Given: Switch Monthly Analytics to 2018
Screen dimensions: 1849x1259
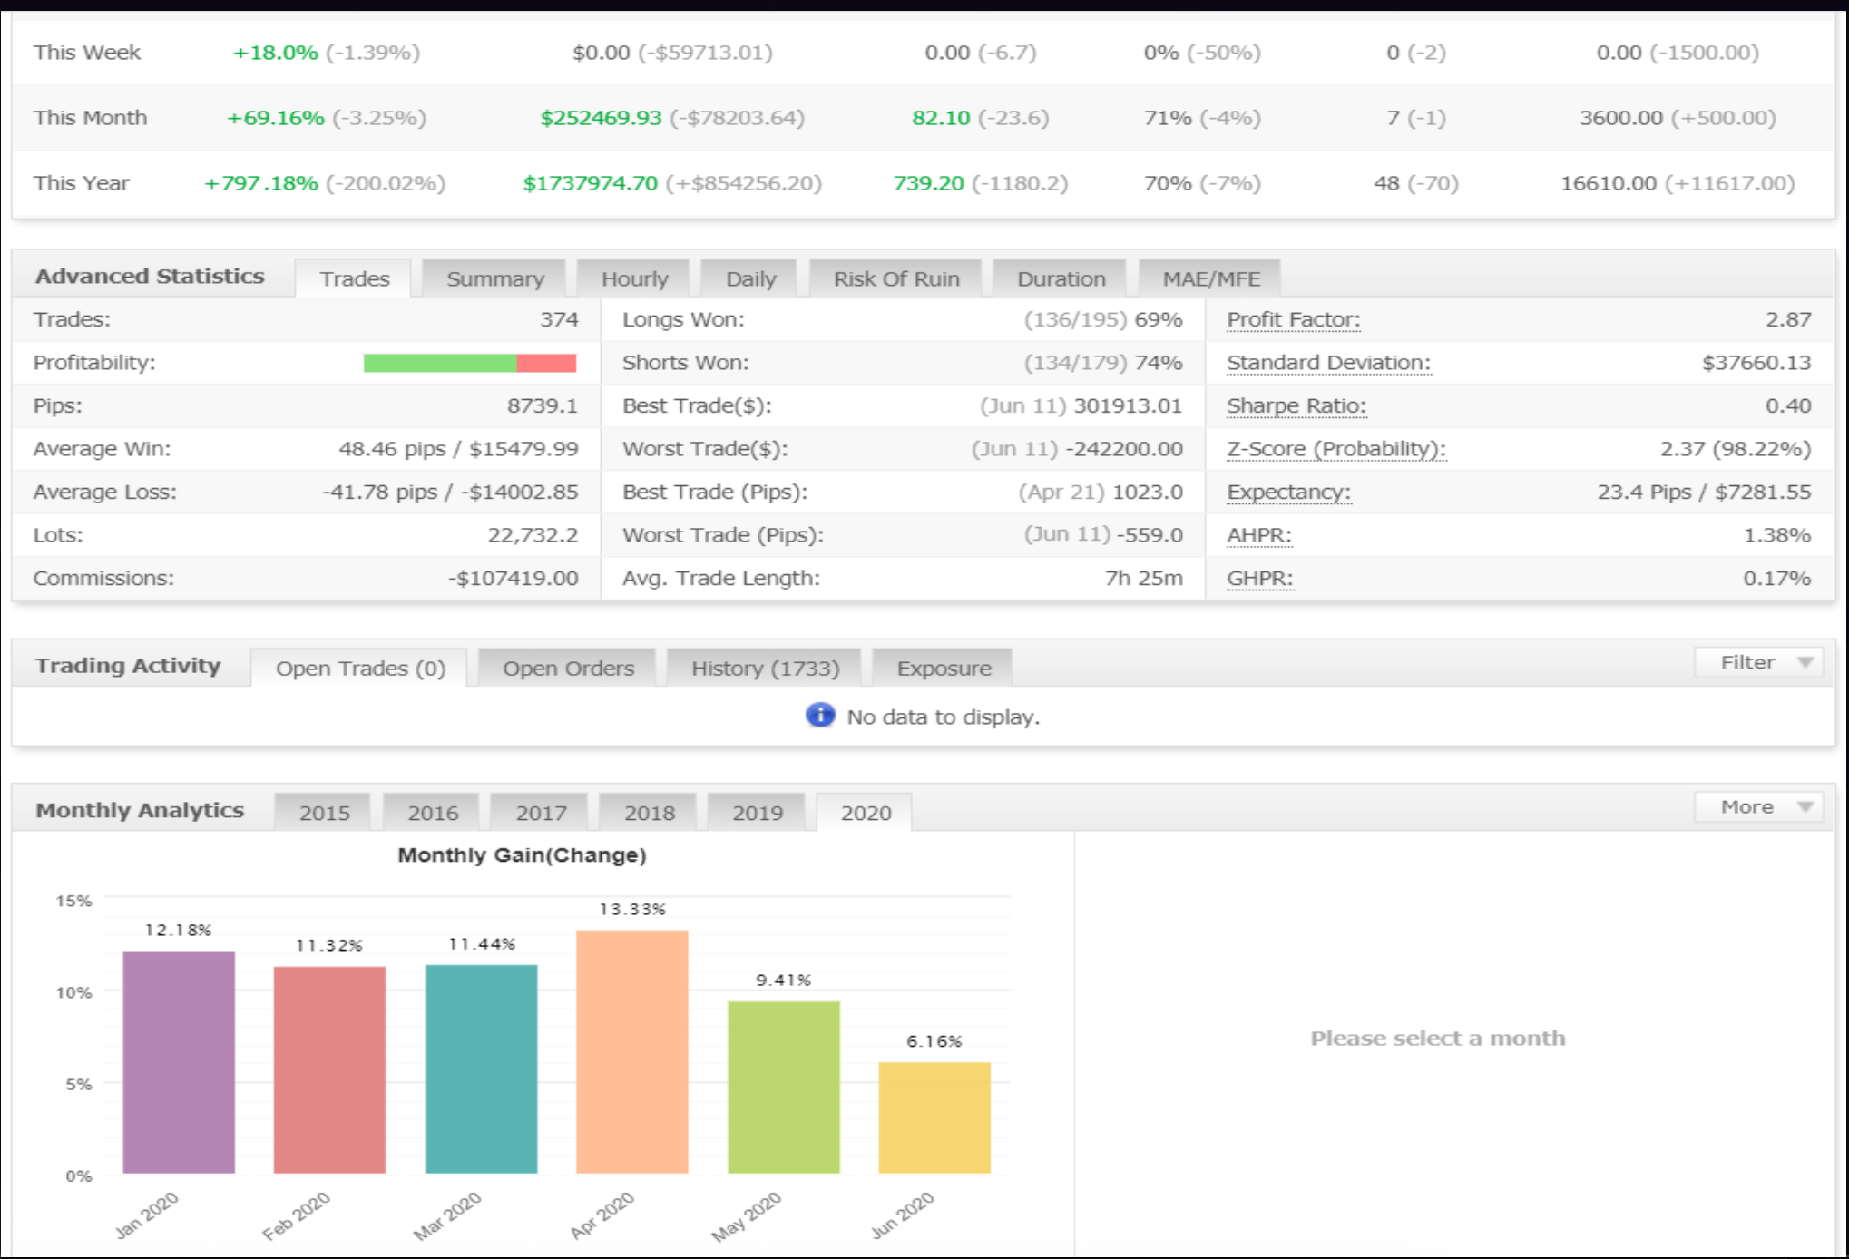Looking at the screenshot, I should coord(649,813).
